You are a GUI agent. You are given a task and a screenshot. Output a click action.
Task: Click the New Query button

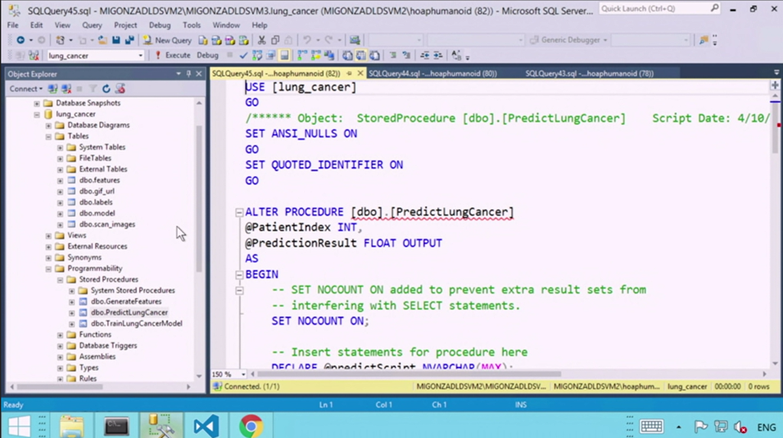tap(167, 40)
